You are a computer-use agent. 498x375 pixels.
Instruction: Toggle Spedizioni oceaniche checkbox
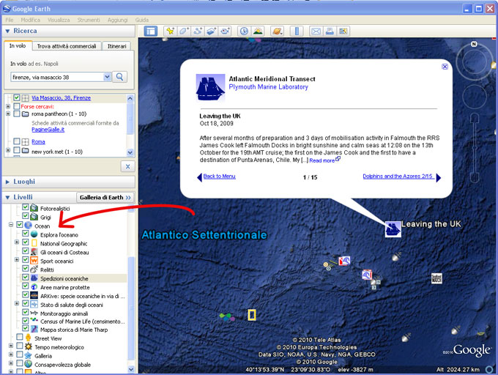click(26, 277)
